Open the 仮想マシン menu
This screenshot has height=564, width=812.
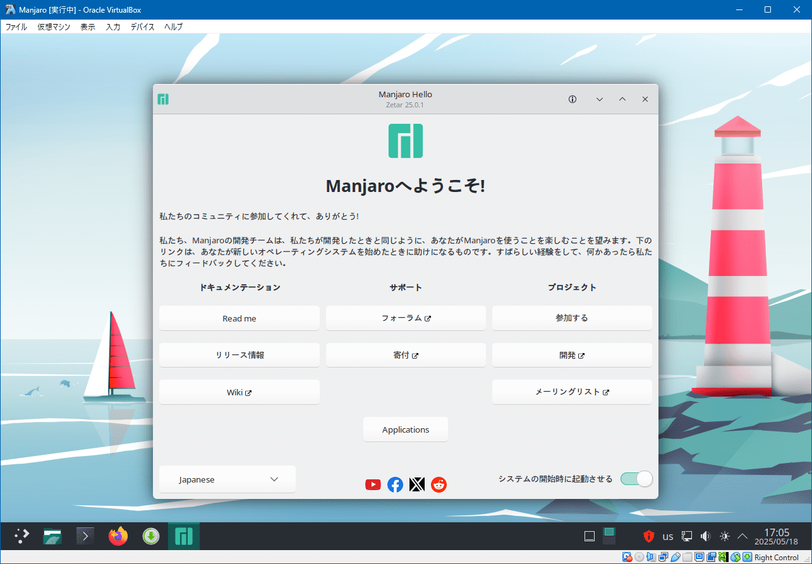54,27
